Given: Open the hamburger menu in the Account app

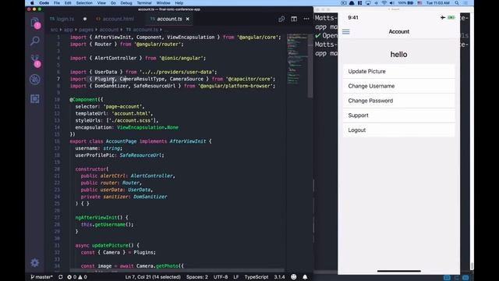Looking at the screenshot, I should point(346,31).
